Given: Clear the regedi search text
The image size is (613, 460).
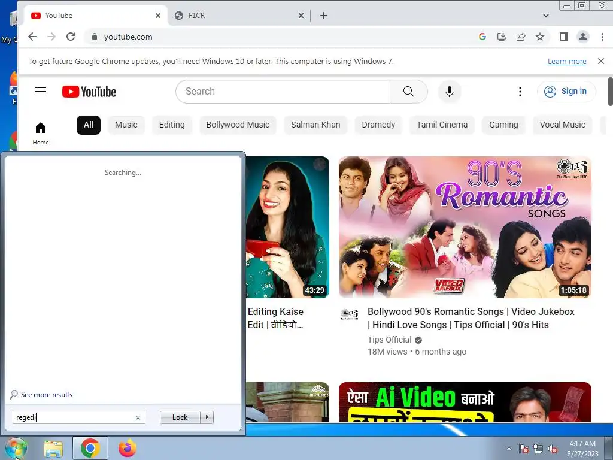Looking at the screenshot, I should [x=138, y=417].
